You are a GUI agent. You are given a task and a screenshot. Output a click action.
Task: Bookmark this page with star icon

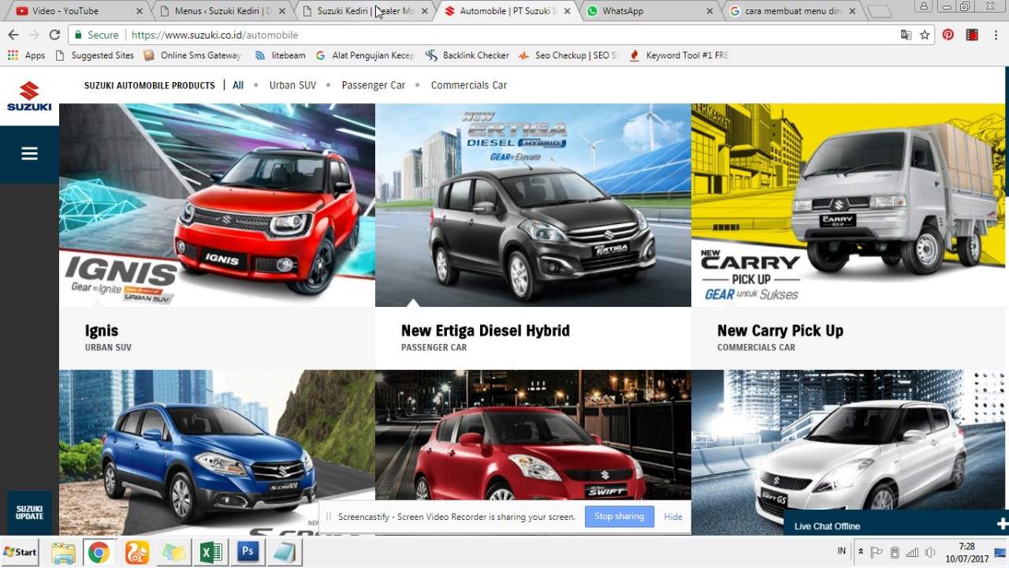(x=925, y=35)
